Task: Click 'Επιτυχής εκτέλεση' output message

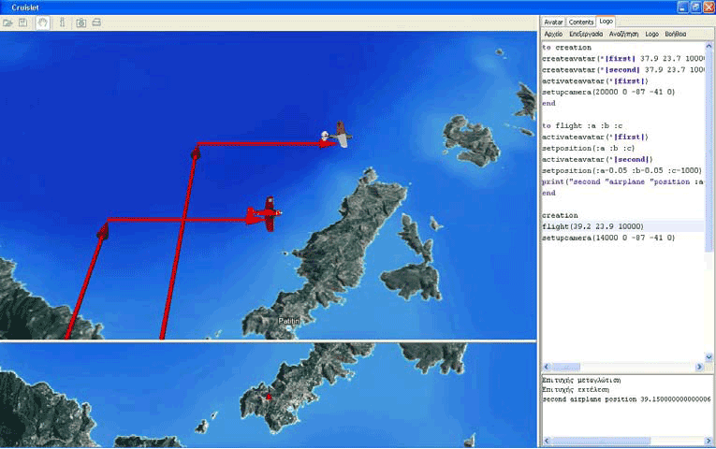Action: [576, 390]
